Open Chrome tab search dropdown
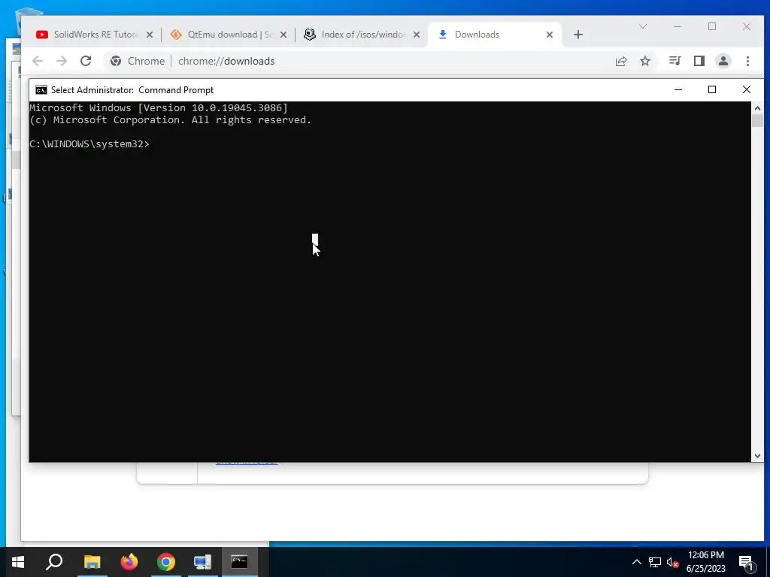 click(642, 26)
